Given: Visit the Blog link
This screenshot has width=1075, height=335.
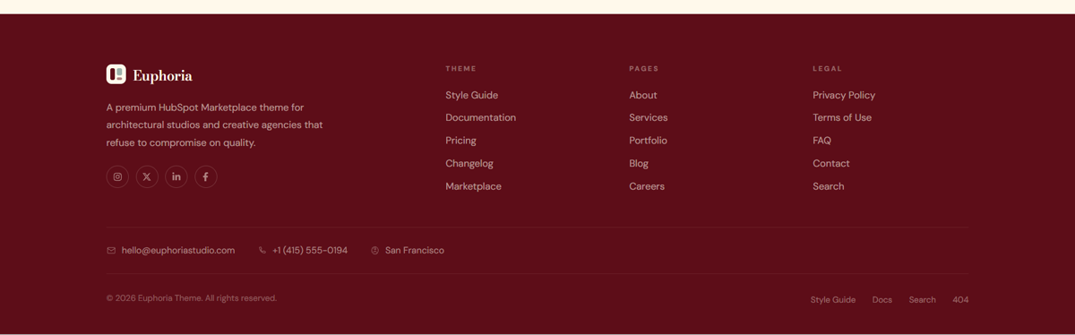Looking at the screenshot, I should [x=639, y=163].
